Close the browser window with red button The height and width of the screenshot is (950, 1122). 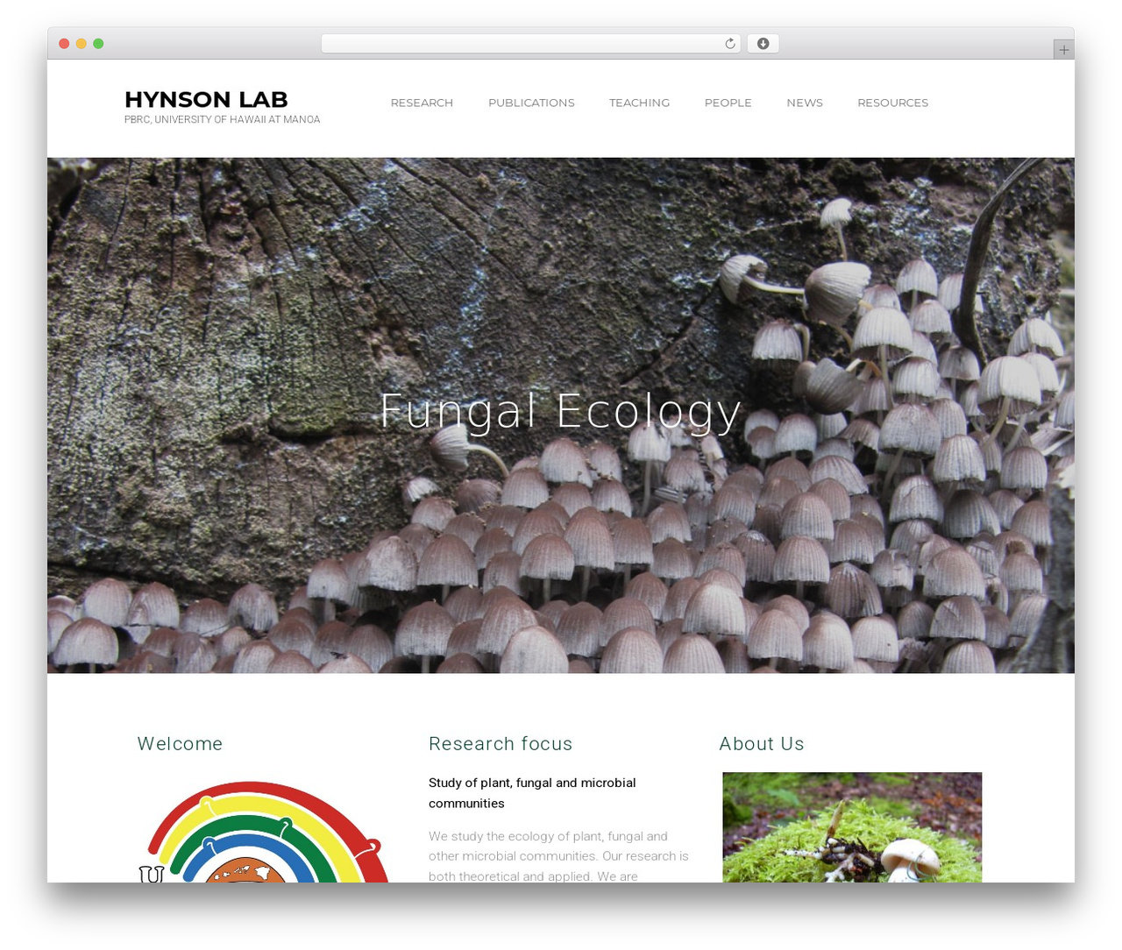point(64,44)
